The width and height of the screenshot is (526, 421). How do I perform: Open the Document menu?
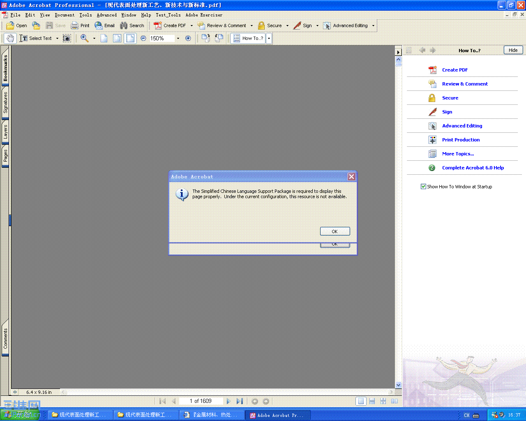(65, 15)
